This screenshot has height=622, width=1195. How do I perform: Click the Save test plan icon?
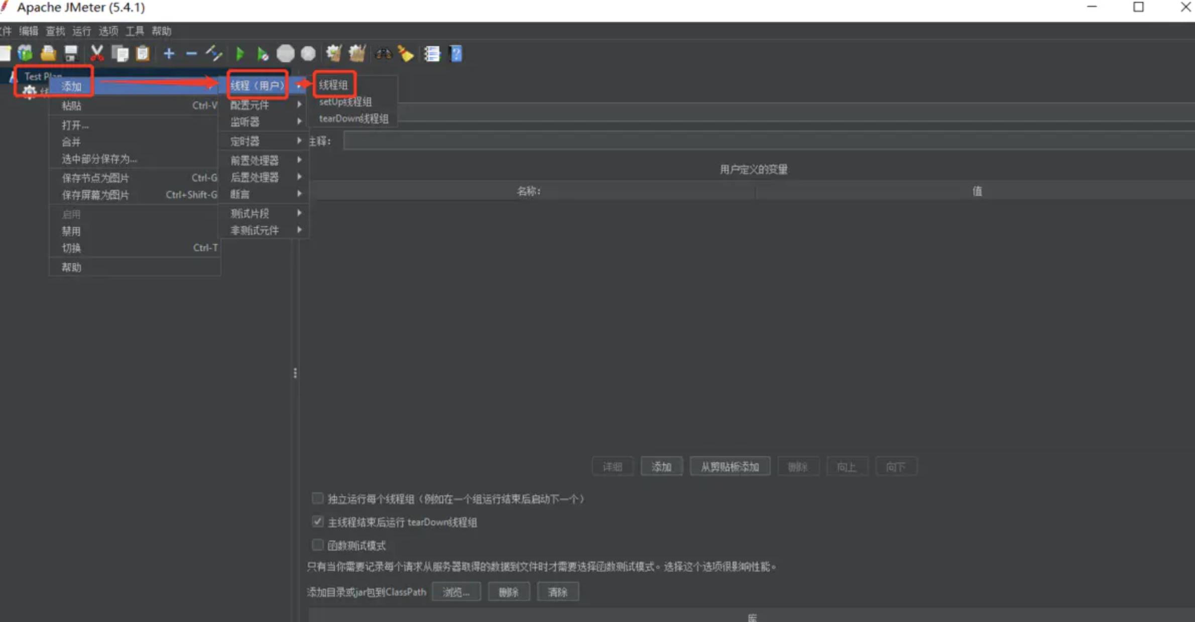71,53
